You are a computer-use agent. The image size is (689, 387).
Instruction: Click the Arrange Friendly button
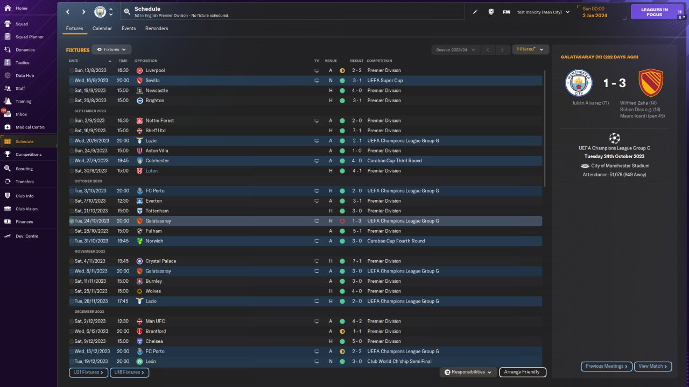click(523, 372)
